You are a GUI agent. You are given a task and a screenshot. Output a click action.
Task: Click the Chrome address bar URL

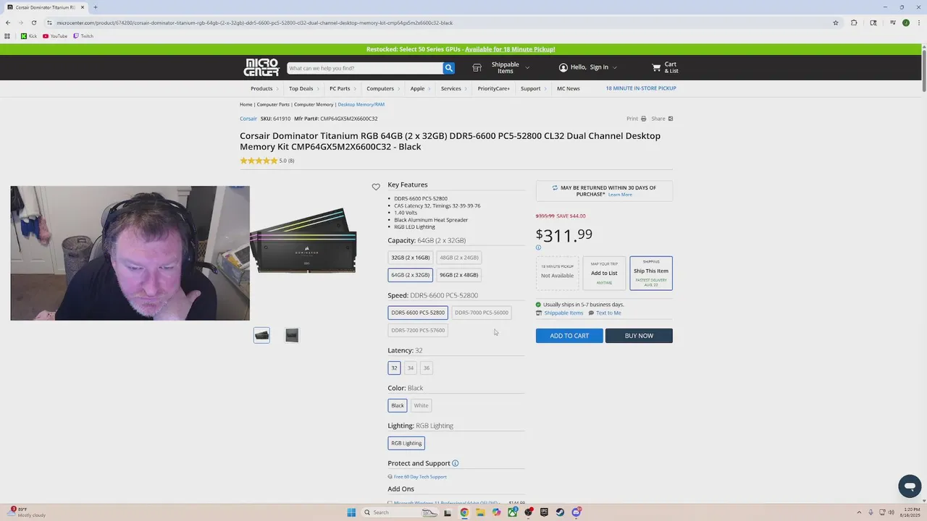pyautogui.click(x=254, y=22)
